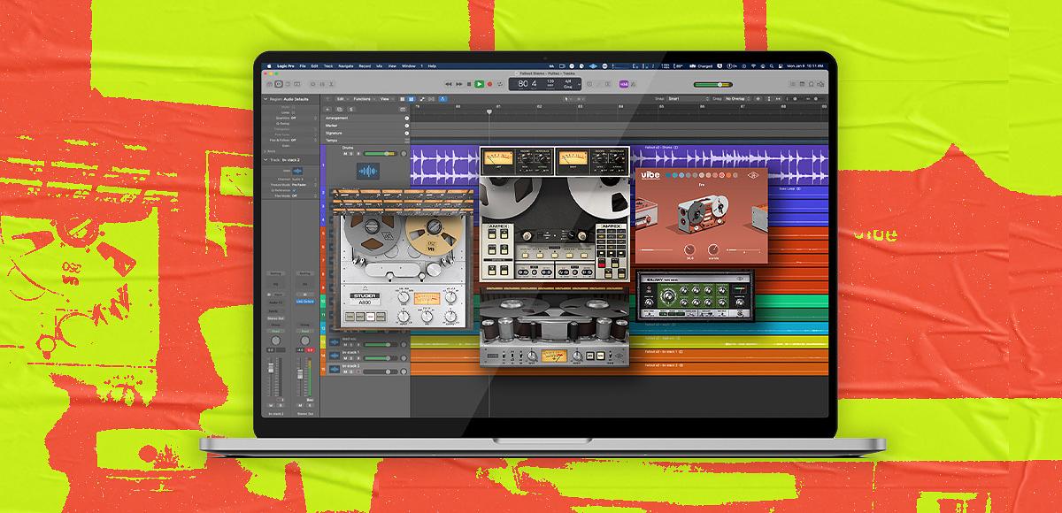Viewport: 1062px width, 513px height.
Task: Open Spotlight search in menu bar
Action: pos(772,66)
